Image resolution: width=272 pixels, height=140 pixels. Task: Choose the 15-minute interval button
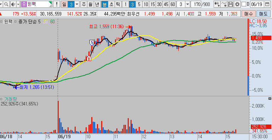pyautogui.click(x=152, y=4)
